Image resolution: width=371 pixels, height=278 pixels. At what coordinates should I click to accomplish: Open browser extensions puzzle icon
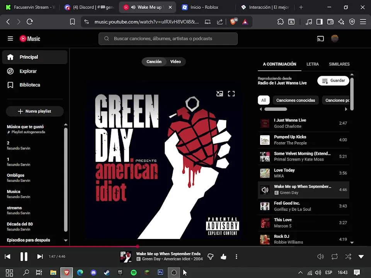(x=281, y=22)
